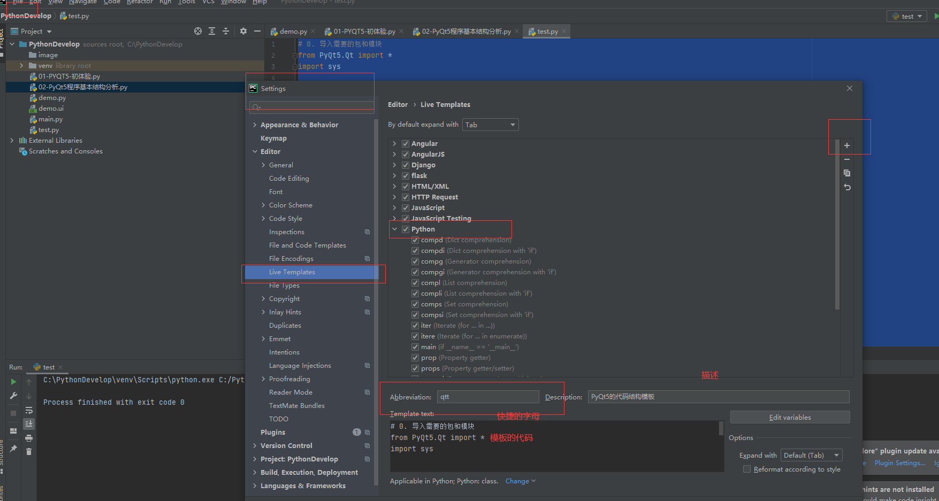Screen dimensions: 939x501
Task: Collapse all in Project panel toolbar
Action: [226, 31]
